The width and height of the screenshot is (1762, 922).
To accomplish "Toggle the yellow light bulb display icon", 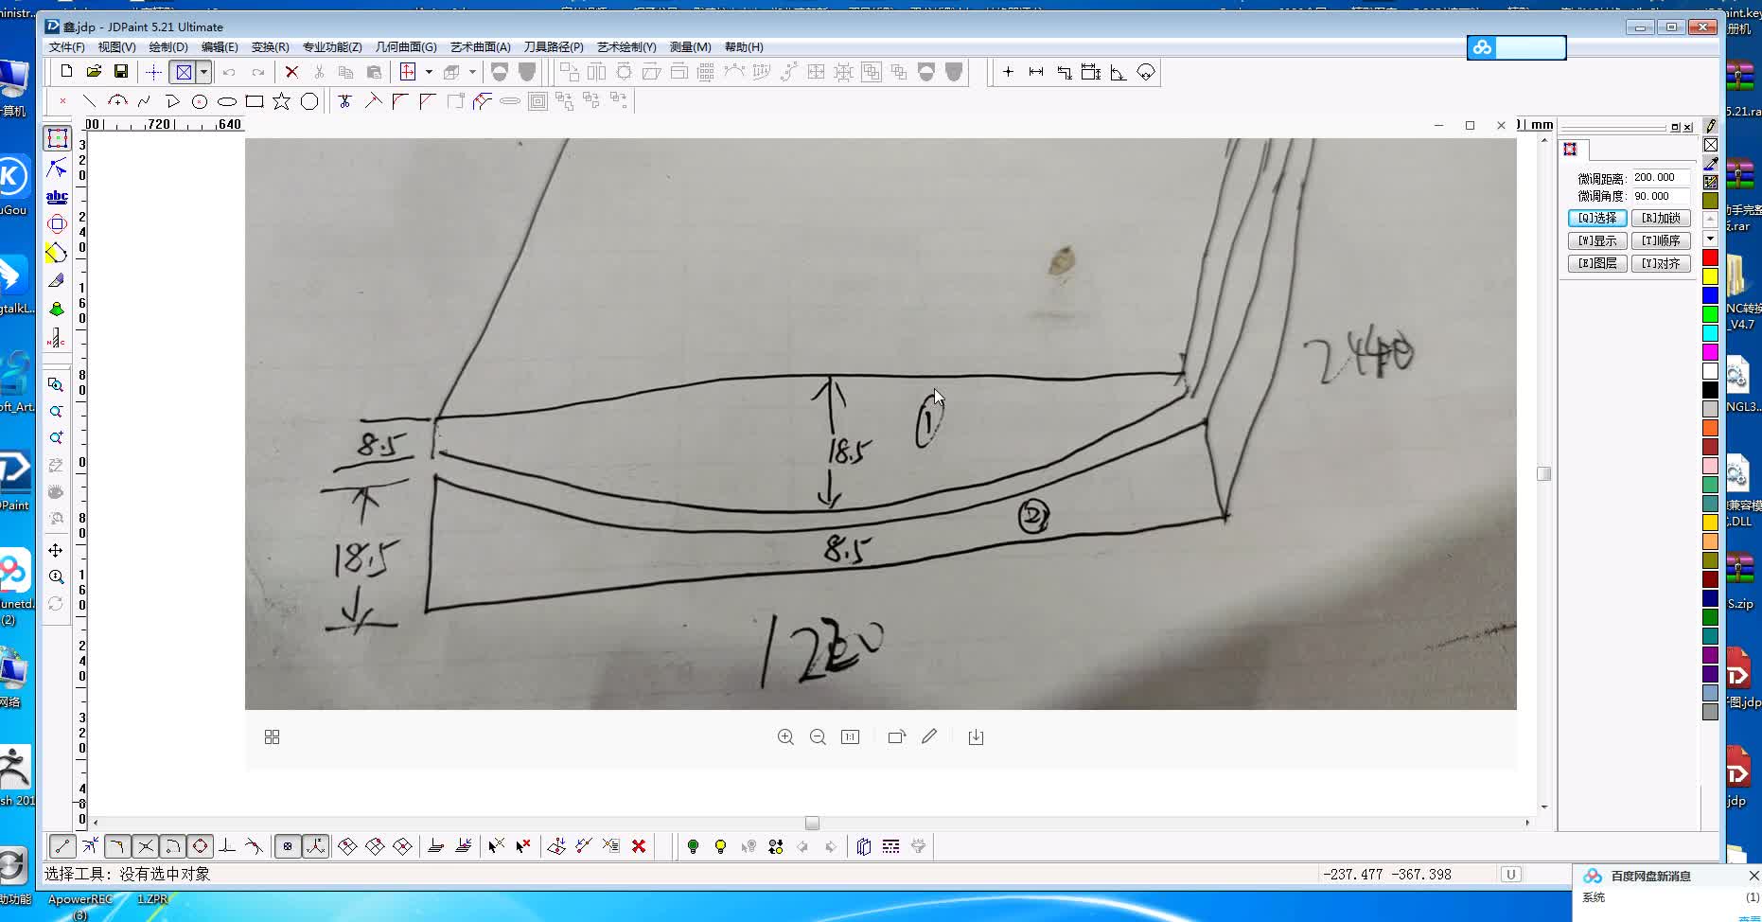I will (720, 846).
